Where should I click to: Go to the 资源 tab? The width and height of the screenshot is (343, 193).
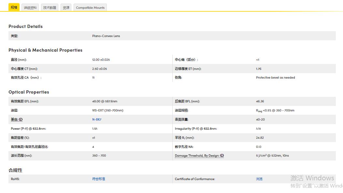(x=66, y=7)
